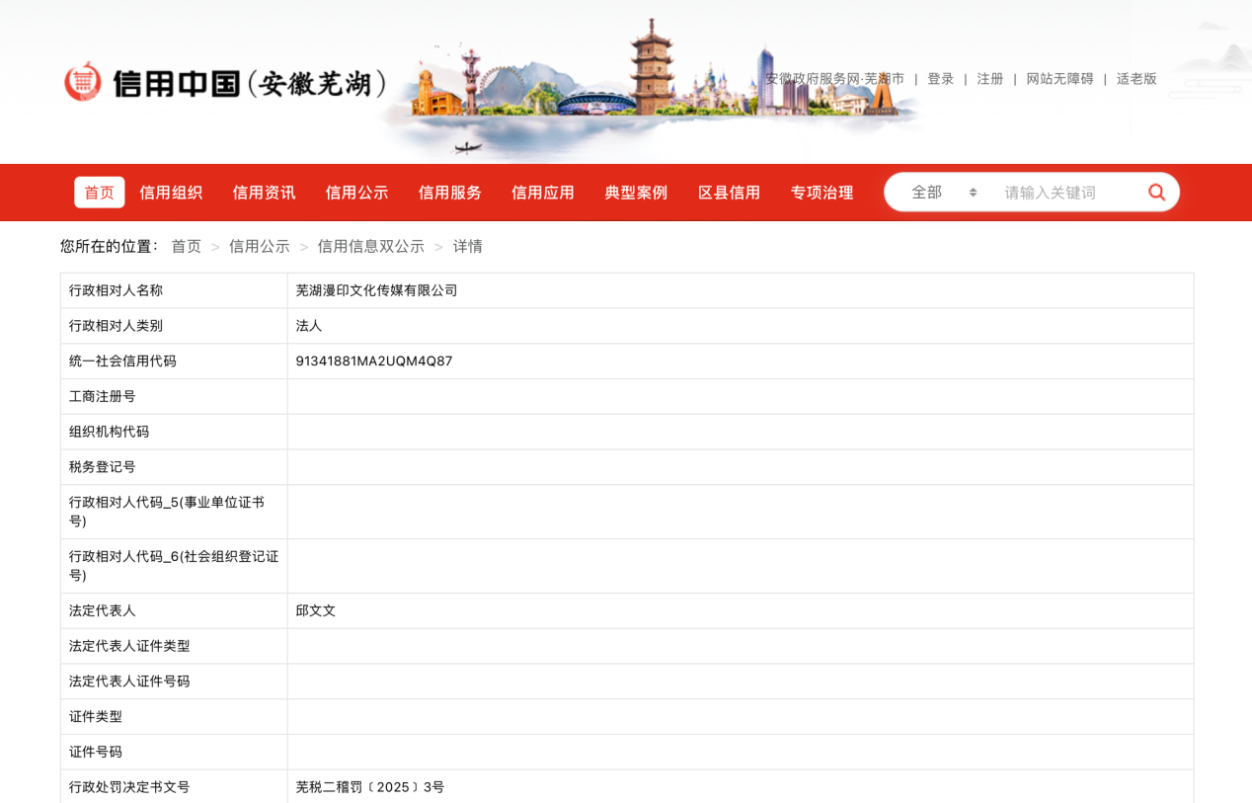Click 信用信息双公示 in the breadcrumb
Screen dimensions: 1252x803
[370, 247]
